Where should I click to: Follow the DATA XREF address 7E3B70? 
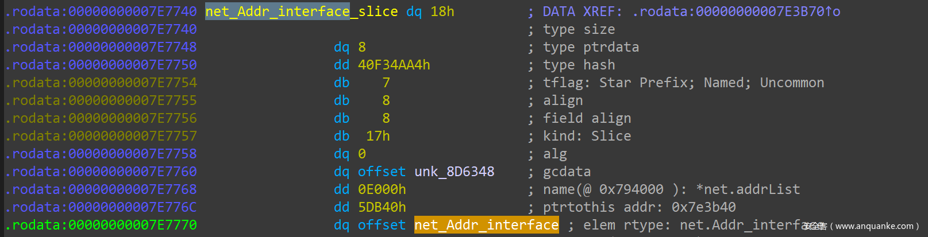point(736,11)
